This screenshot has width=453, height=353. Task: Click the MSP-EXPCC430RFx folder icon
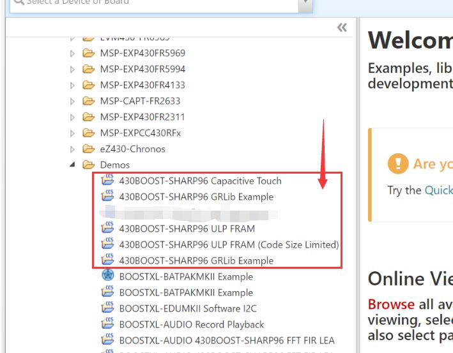click(x=88, y=133)
